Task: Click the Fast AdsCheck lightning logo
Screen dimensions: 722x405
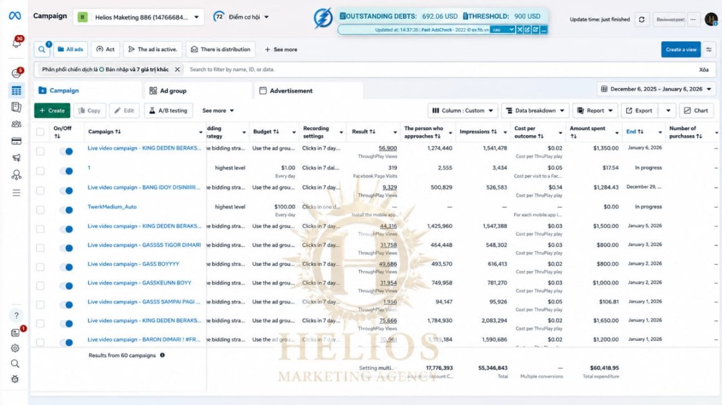Action: tap(323, 19)
